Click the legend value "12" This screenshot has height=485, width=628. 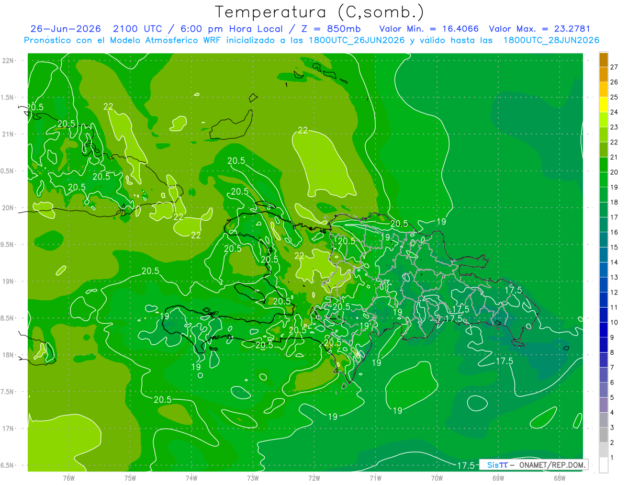point(614,292)
